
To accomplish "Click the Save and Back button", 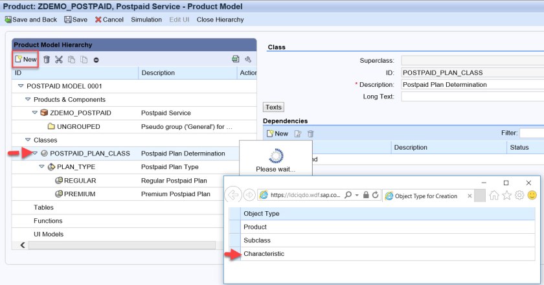I will click(31, 19).
